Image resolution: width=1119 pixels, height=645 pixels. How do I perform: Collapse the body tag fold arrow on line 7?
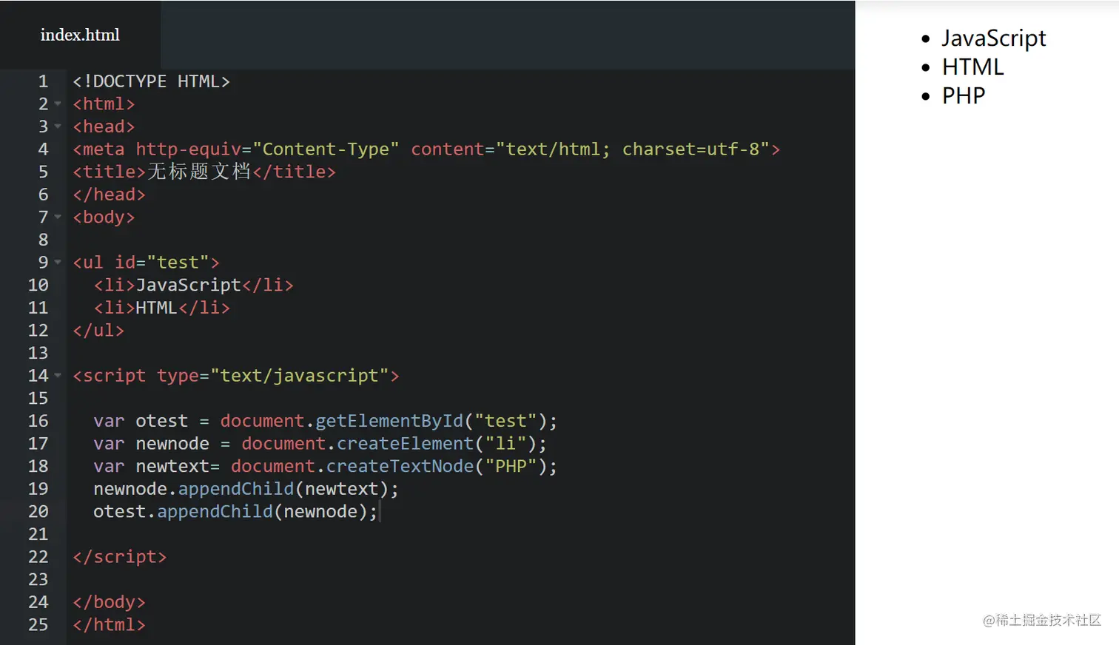58,217
